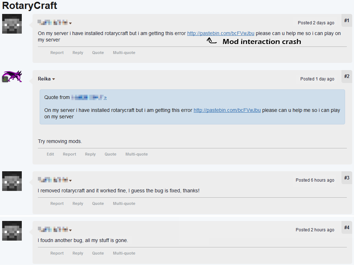This screenshot has height=266, width=354.
Task: Click Reply on post #4
Action: click(x=78, y=253)
